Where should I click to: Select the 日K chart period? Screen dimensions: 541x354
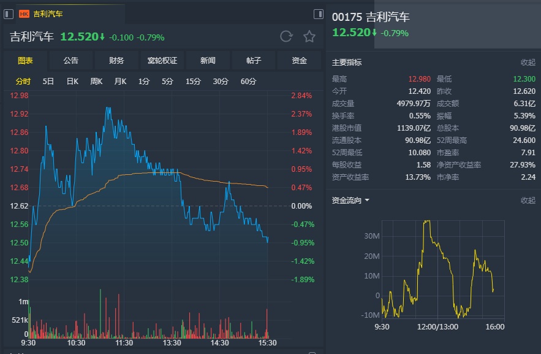tap(72, 82)
